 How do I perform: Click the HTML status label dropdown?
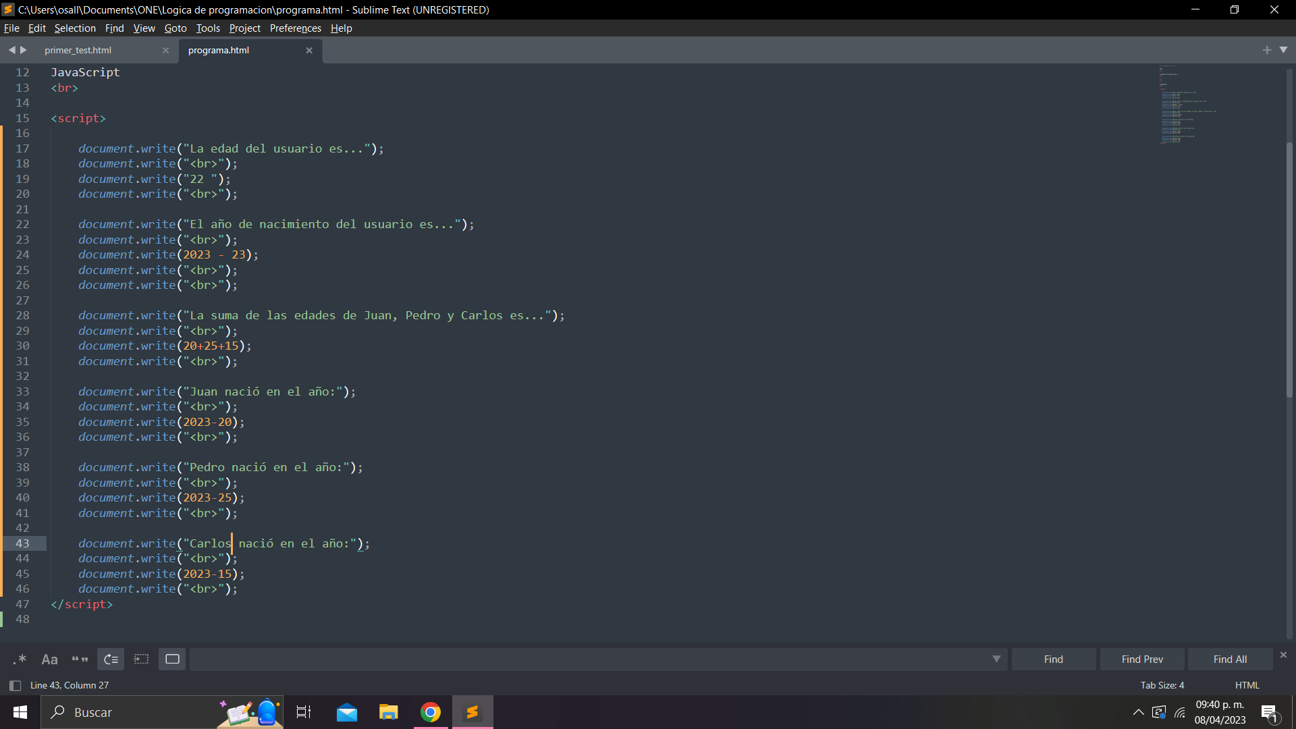tap(1248, 685)
